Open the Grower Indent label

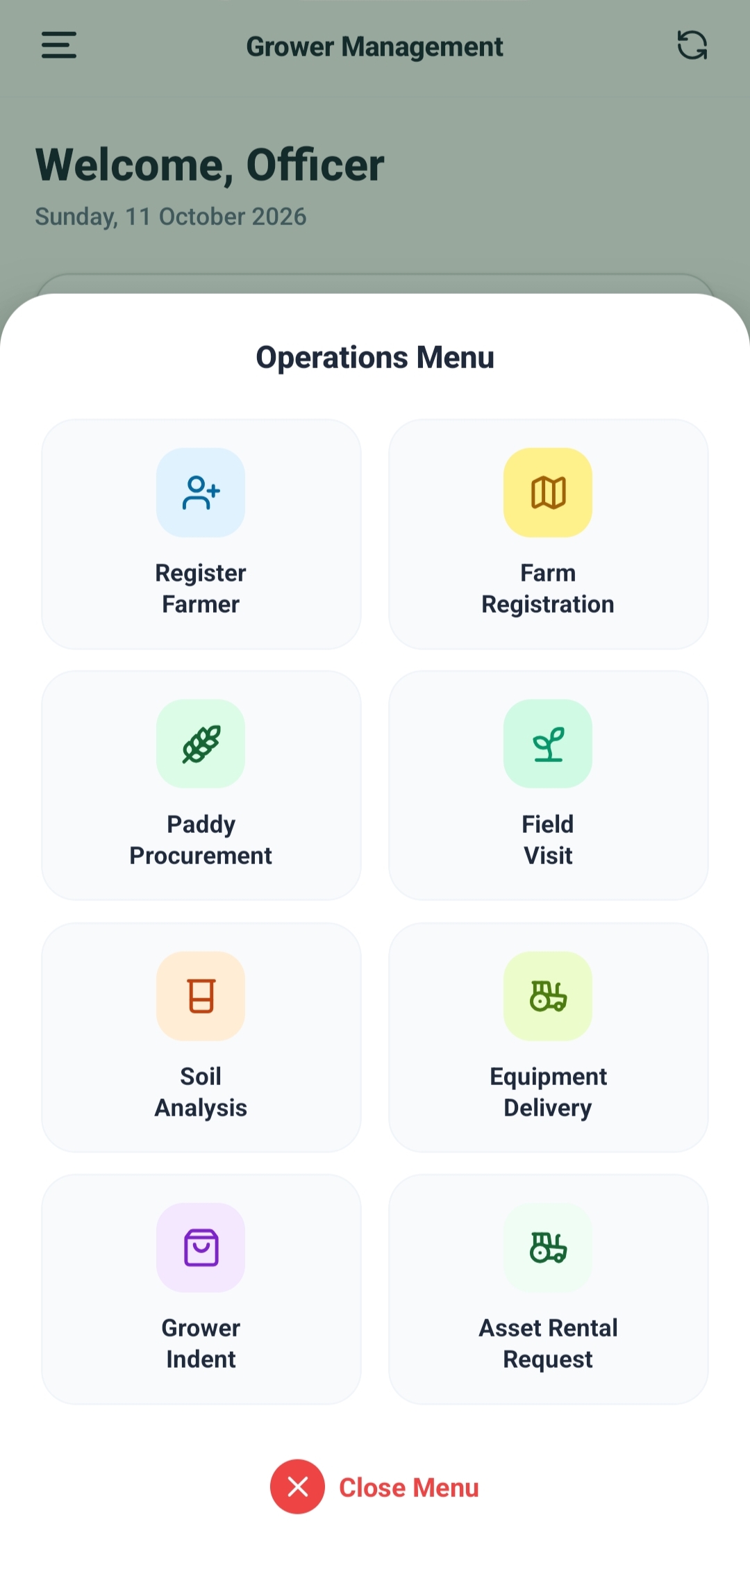[201, 1343]
